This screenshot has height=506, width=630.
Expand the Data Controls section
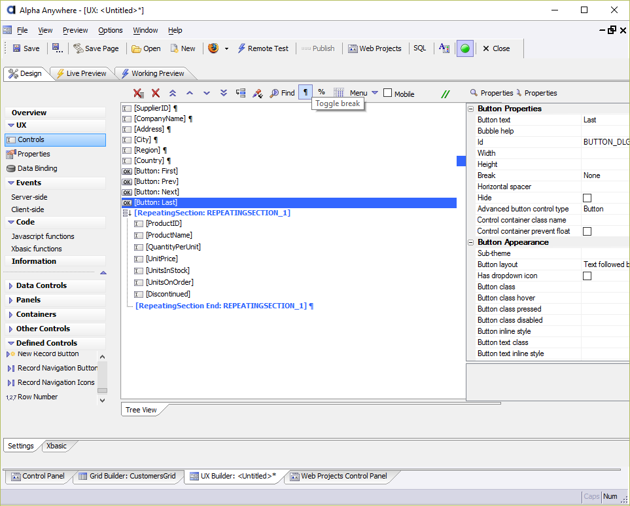[11, 286]
